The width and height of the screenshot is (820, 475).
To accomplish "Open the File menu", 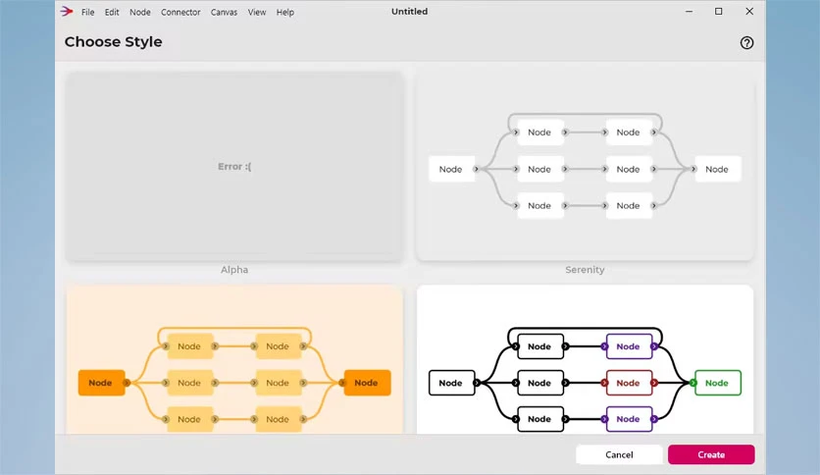I will [87, 12].
